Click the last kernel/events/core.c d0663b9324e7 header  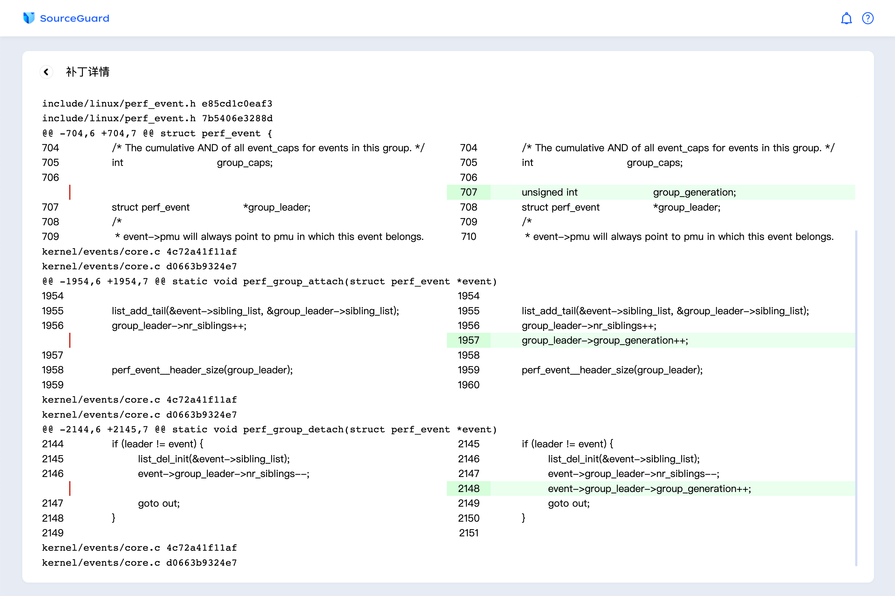coord(139,562)
